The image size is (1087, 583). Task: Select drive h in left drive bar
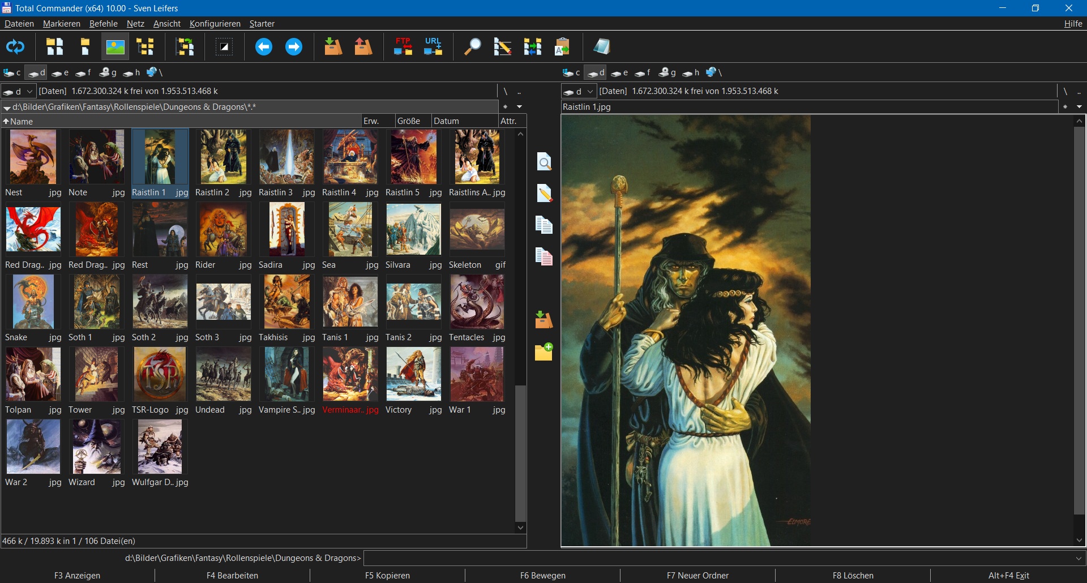pyautogui.click(x=131, y=72)
